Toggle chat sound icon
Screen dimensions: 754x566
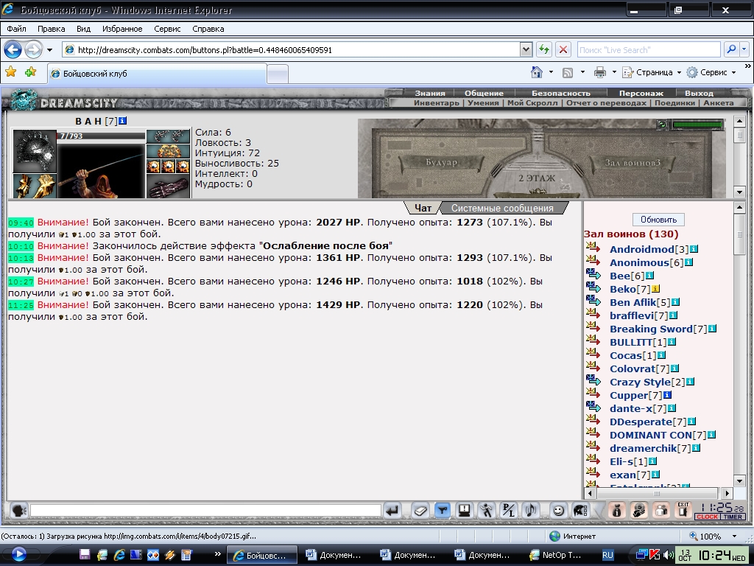point(531,510)
